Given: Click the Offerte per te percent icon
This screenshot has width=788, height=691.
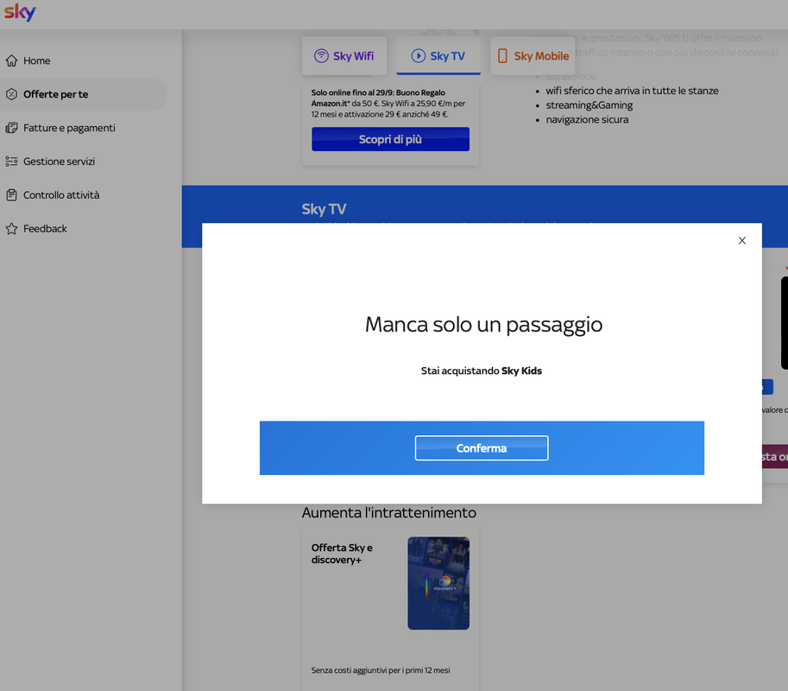Looking at the screenshot, I should tap(11, 94).
